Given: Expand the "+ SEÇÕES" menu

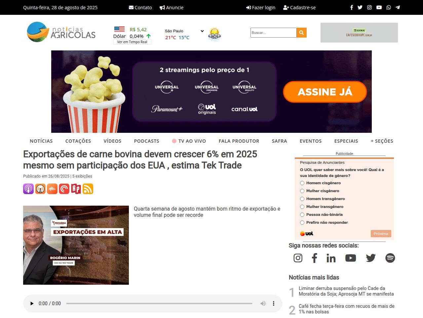Looking at the screenshot, I should coord(382,141).
